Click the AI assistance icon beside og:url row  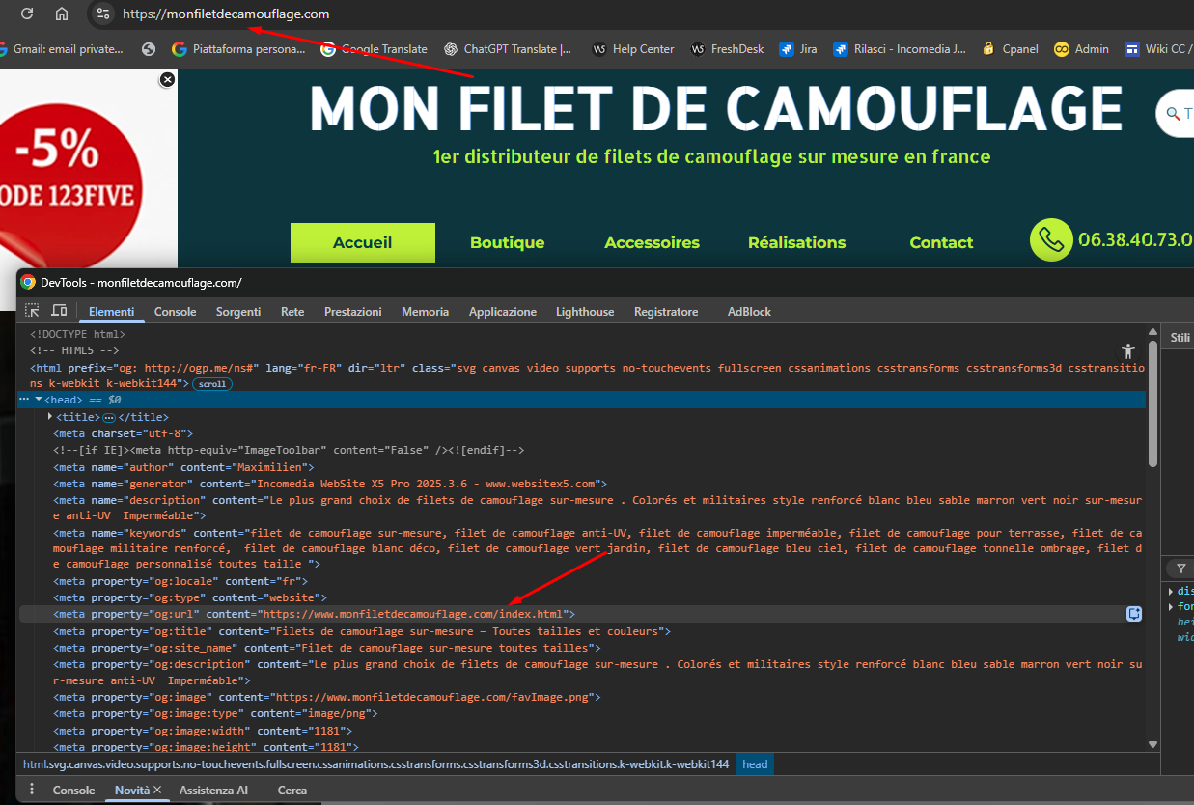point(1134,614)
